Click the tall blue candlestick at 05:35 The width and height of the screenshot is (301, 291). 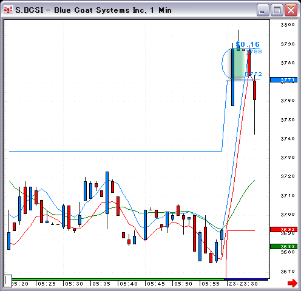click(x=107, y=193)
